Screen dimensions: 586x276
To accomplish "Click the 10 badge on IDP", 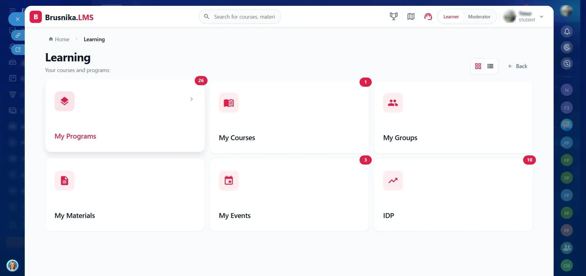I will tap(529, 160).
